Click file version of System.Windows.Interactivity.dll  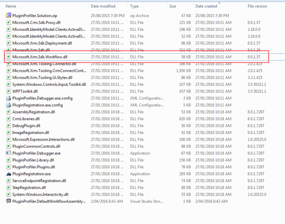tap(257, 194)
